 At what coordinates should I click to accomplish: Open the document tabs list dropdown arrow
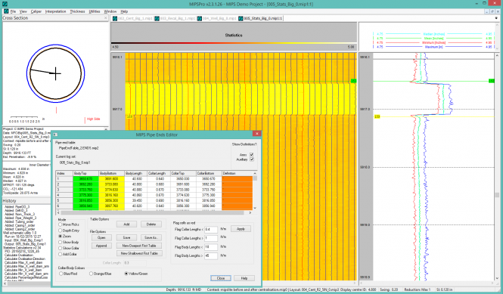pos(497,18)
